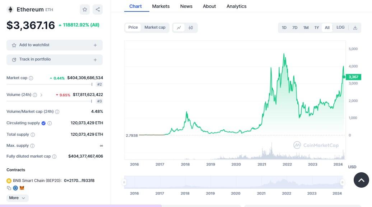Click the green 3,367 current price marker
The image size is (372, 207).
click(x=353, y=77)
